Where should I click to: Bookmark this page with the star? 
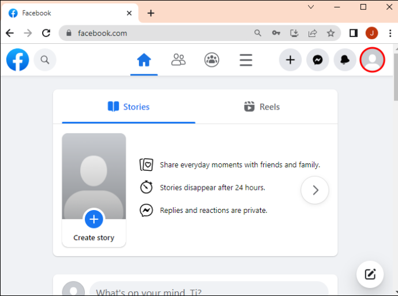[331, 33]
